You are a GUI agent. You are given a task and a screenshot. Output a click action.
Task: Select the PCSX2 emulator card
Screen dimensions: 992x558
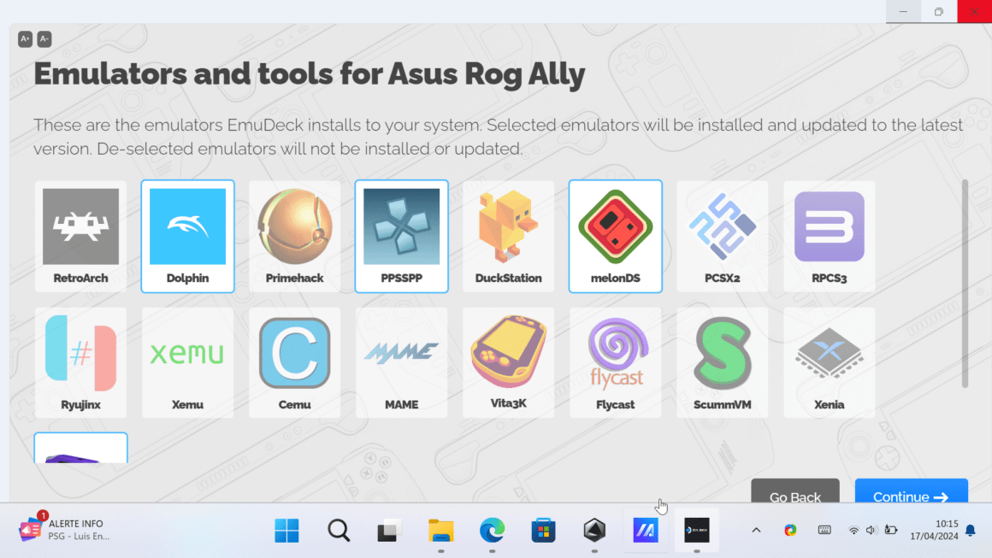(x=722, y=236)
